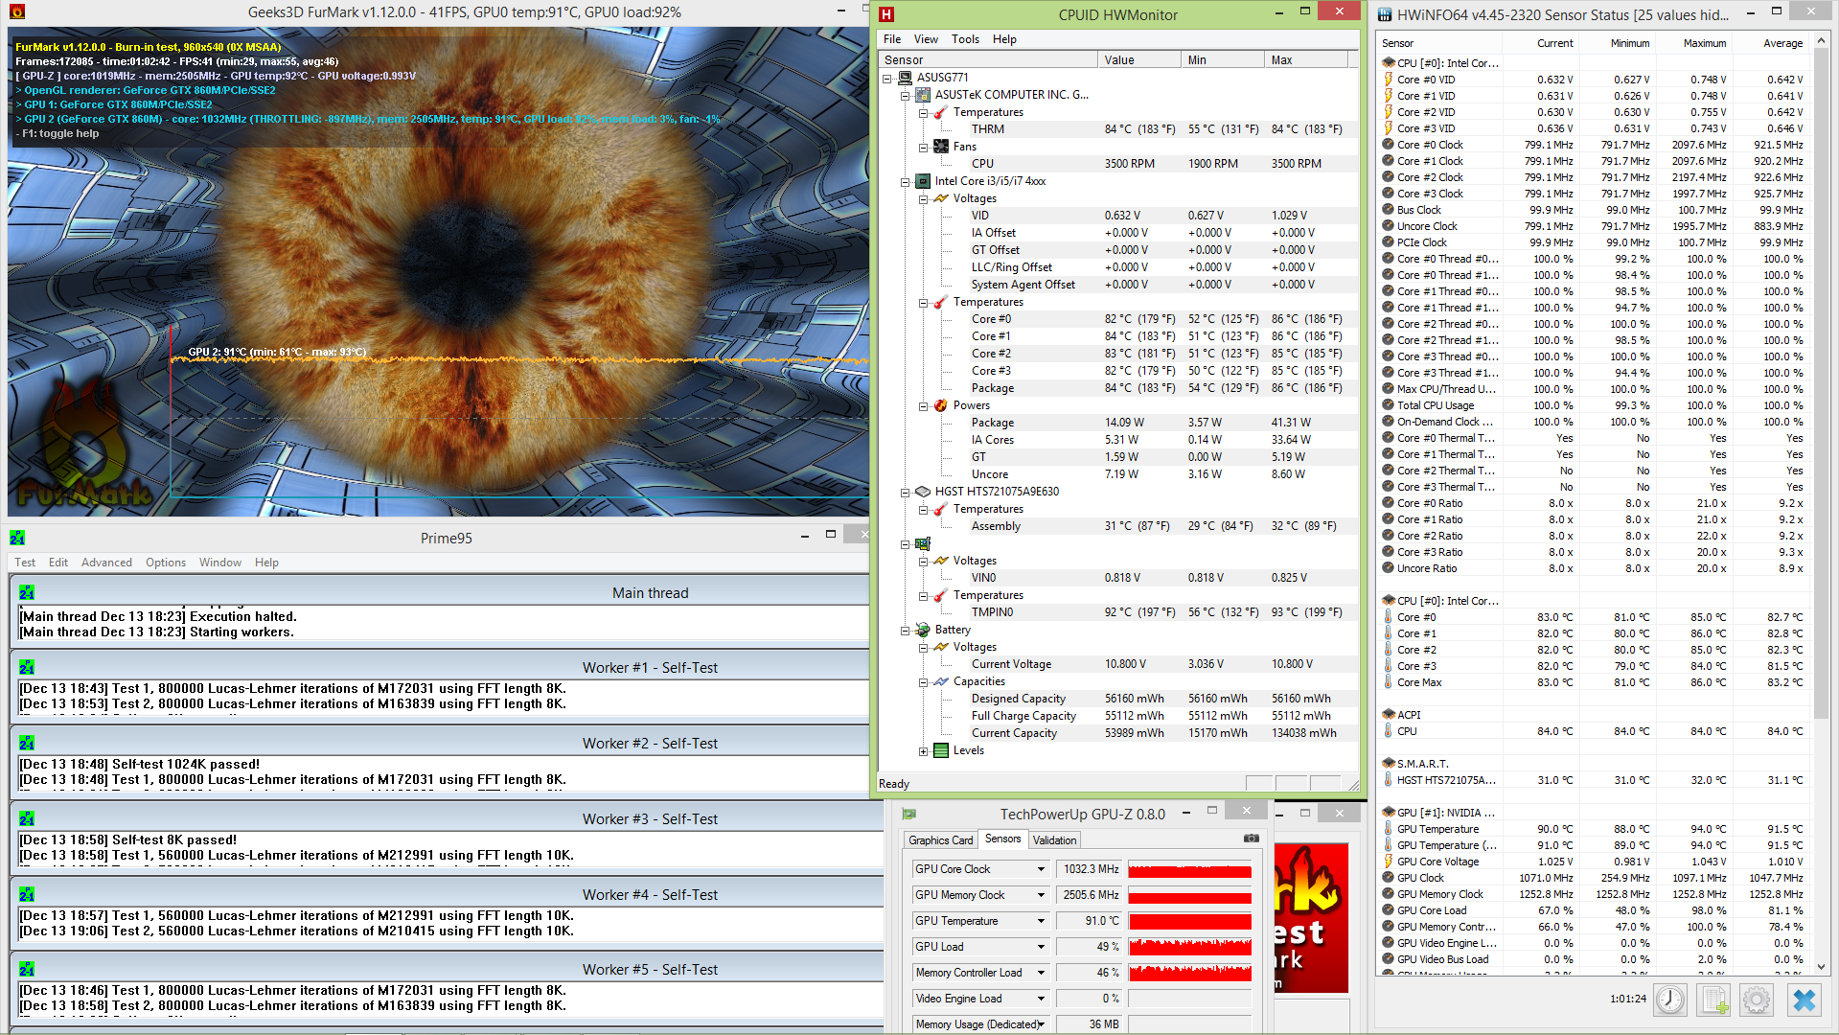Open HWiNFO sensor settings gear icon
The image size is (1839, 1035).
(x=1757, y=1000)
